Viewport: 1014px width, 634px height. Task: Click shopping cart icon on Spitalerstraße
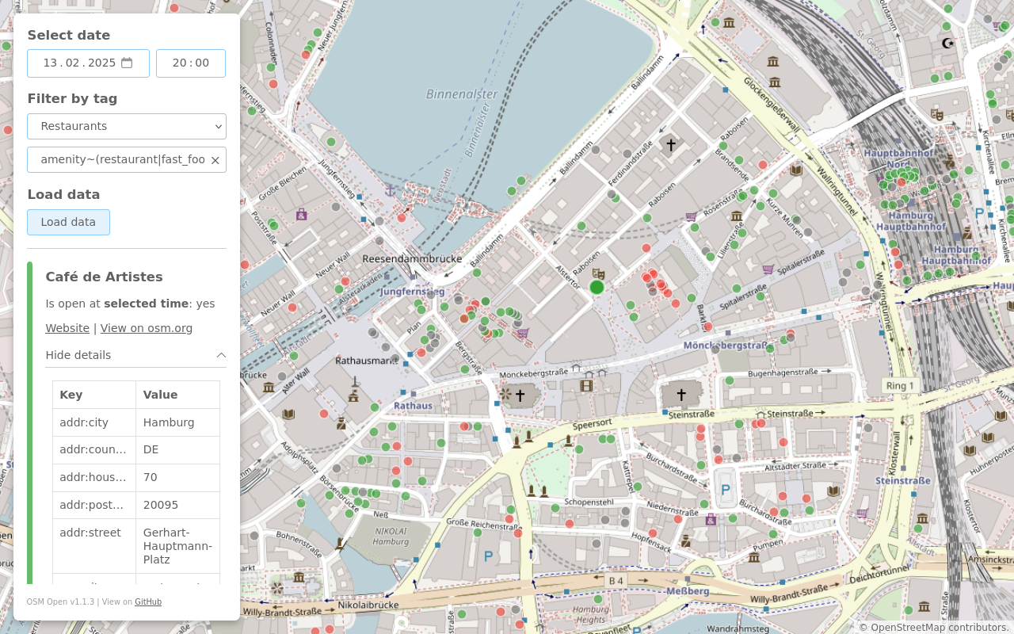click(x=768, y=269)
